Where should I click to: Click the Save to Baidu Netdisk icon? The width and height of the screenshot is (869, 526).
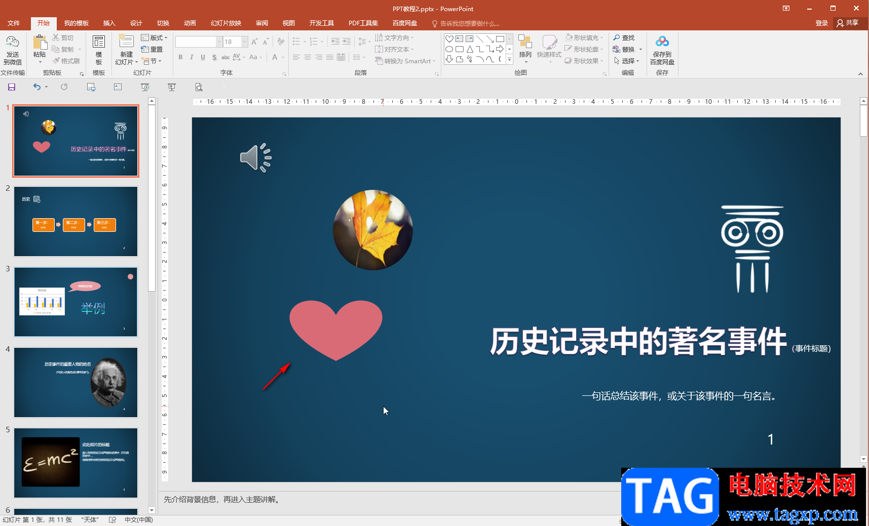pos(662,42)
